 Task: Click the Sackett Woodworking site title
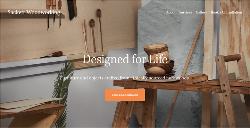(34, 12)
